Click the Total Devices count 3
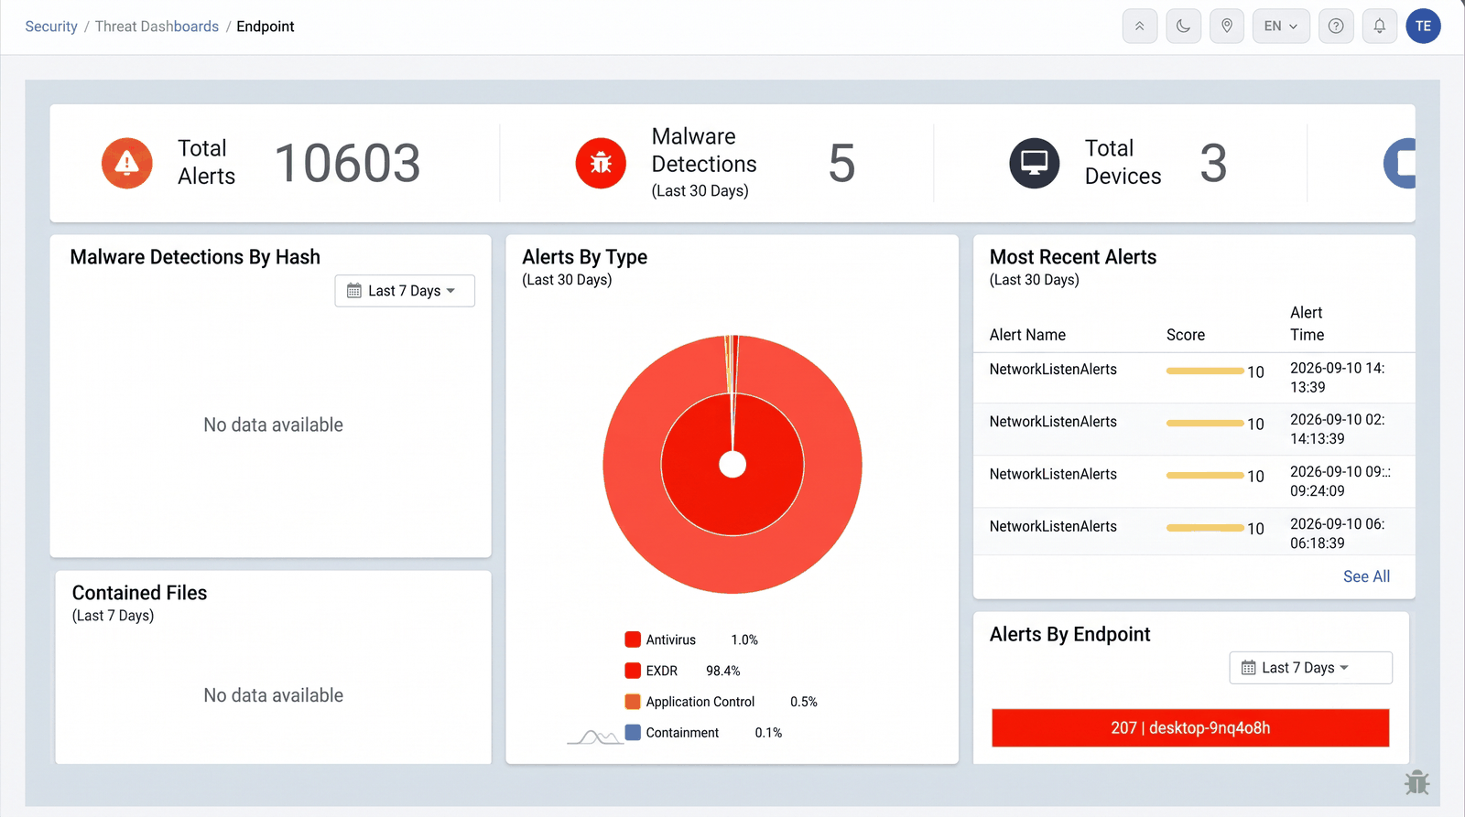The image size is (1465, 817). (x=1213, y=164)
